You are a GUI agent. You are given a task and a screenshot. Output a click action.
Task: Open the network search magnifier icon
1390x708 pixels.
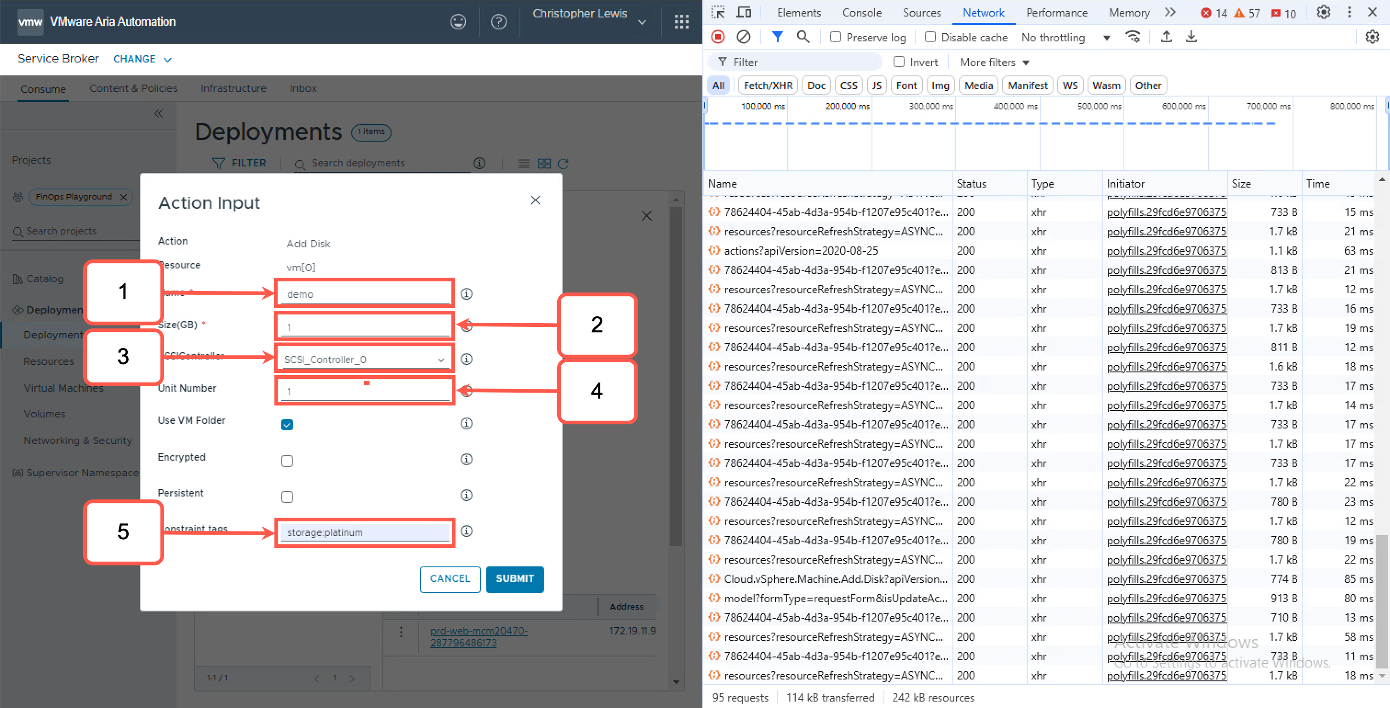[803, 37]
